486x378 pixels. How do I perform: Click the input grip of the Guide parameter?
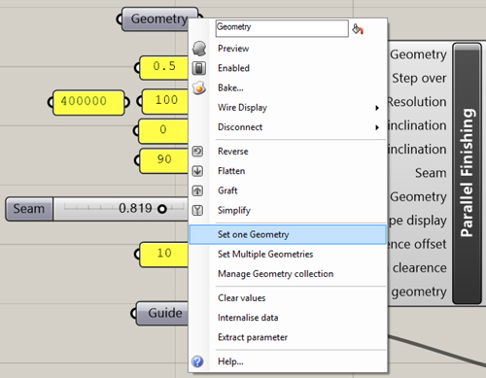133,313
